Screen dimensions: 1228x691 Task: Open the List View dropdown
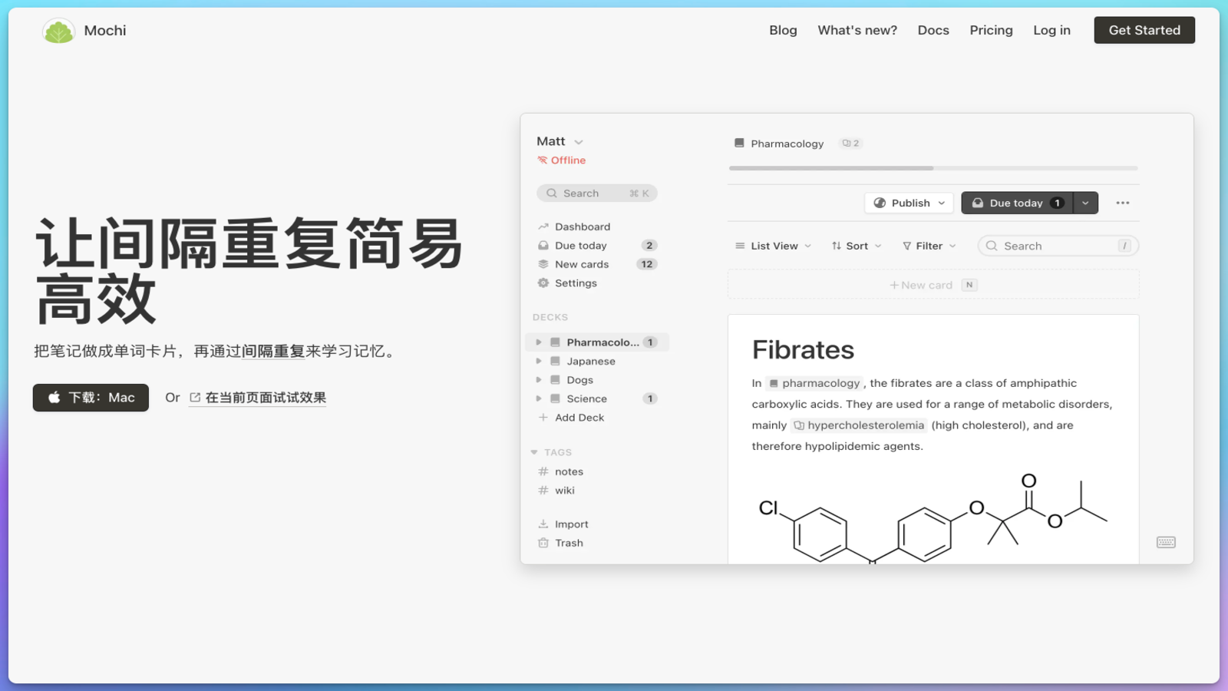[773, 246]
